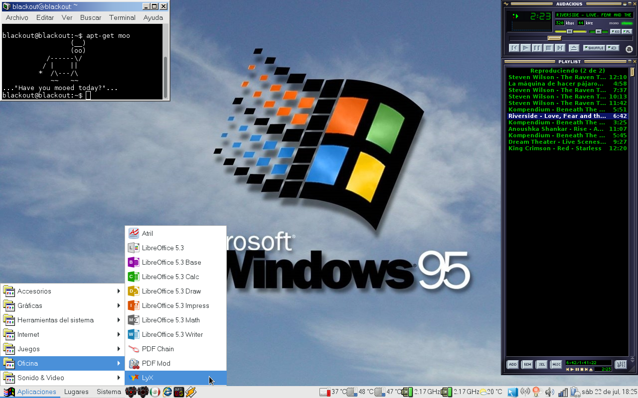Expand the Internet submenu
638x398 pixels.
(x=62, y=334)
